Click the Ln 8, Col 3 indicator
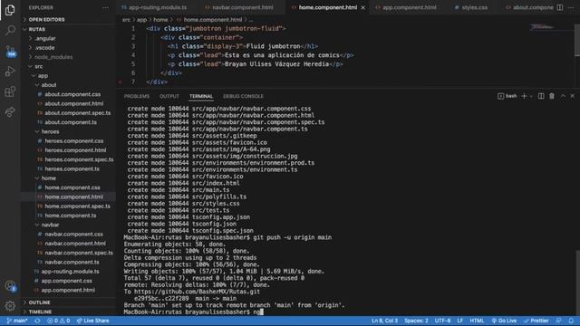Viewport: 580px width, 326px height. (384, 321)
